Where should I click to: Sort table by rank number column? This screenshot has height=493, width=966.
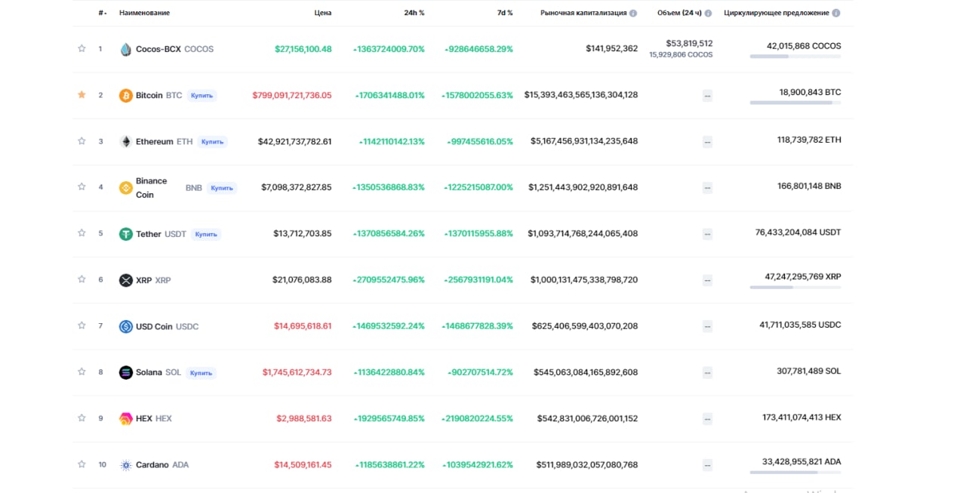(102, 13)
